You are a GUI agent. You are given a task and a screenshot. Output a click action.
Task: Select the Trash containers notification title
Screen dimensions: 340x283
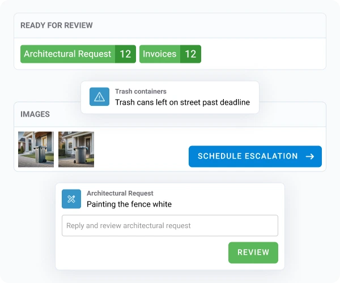point(141,91)
